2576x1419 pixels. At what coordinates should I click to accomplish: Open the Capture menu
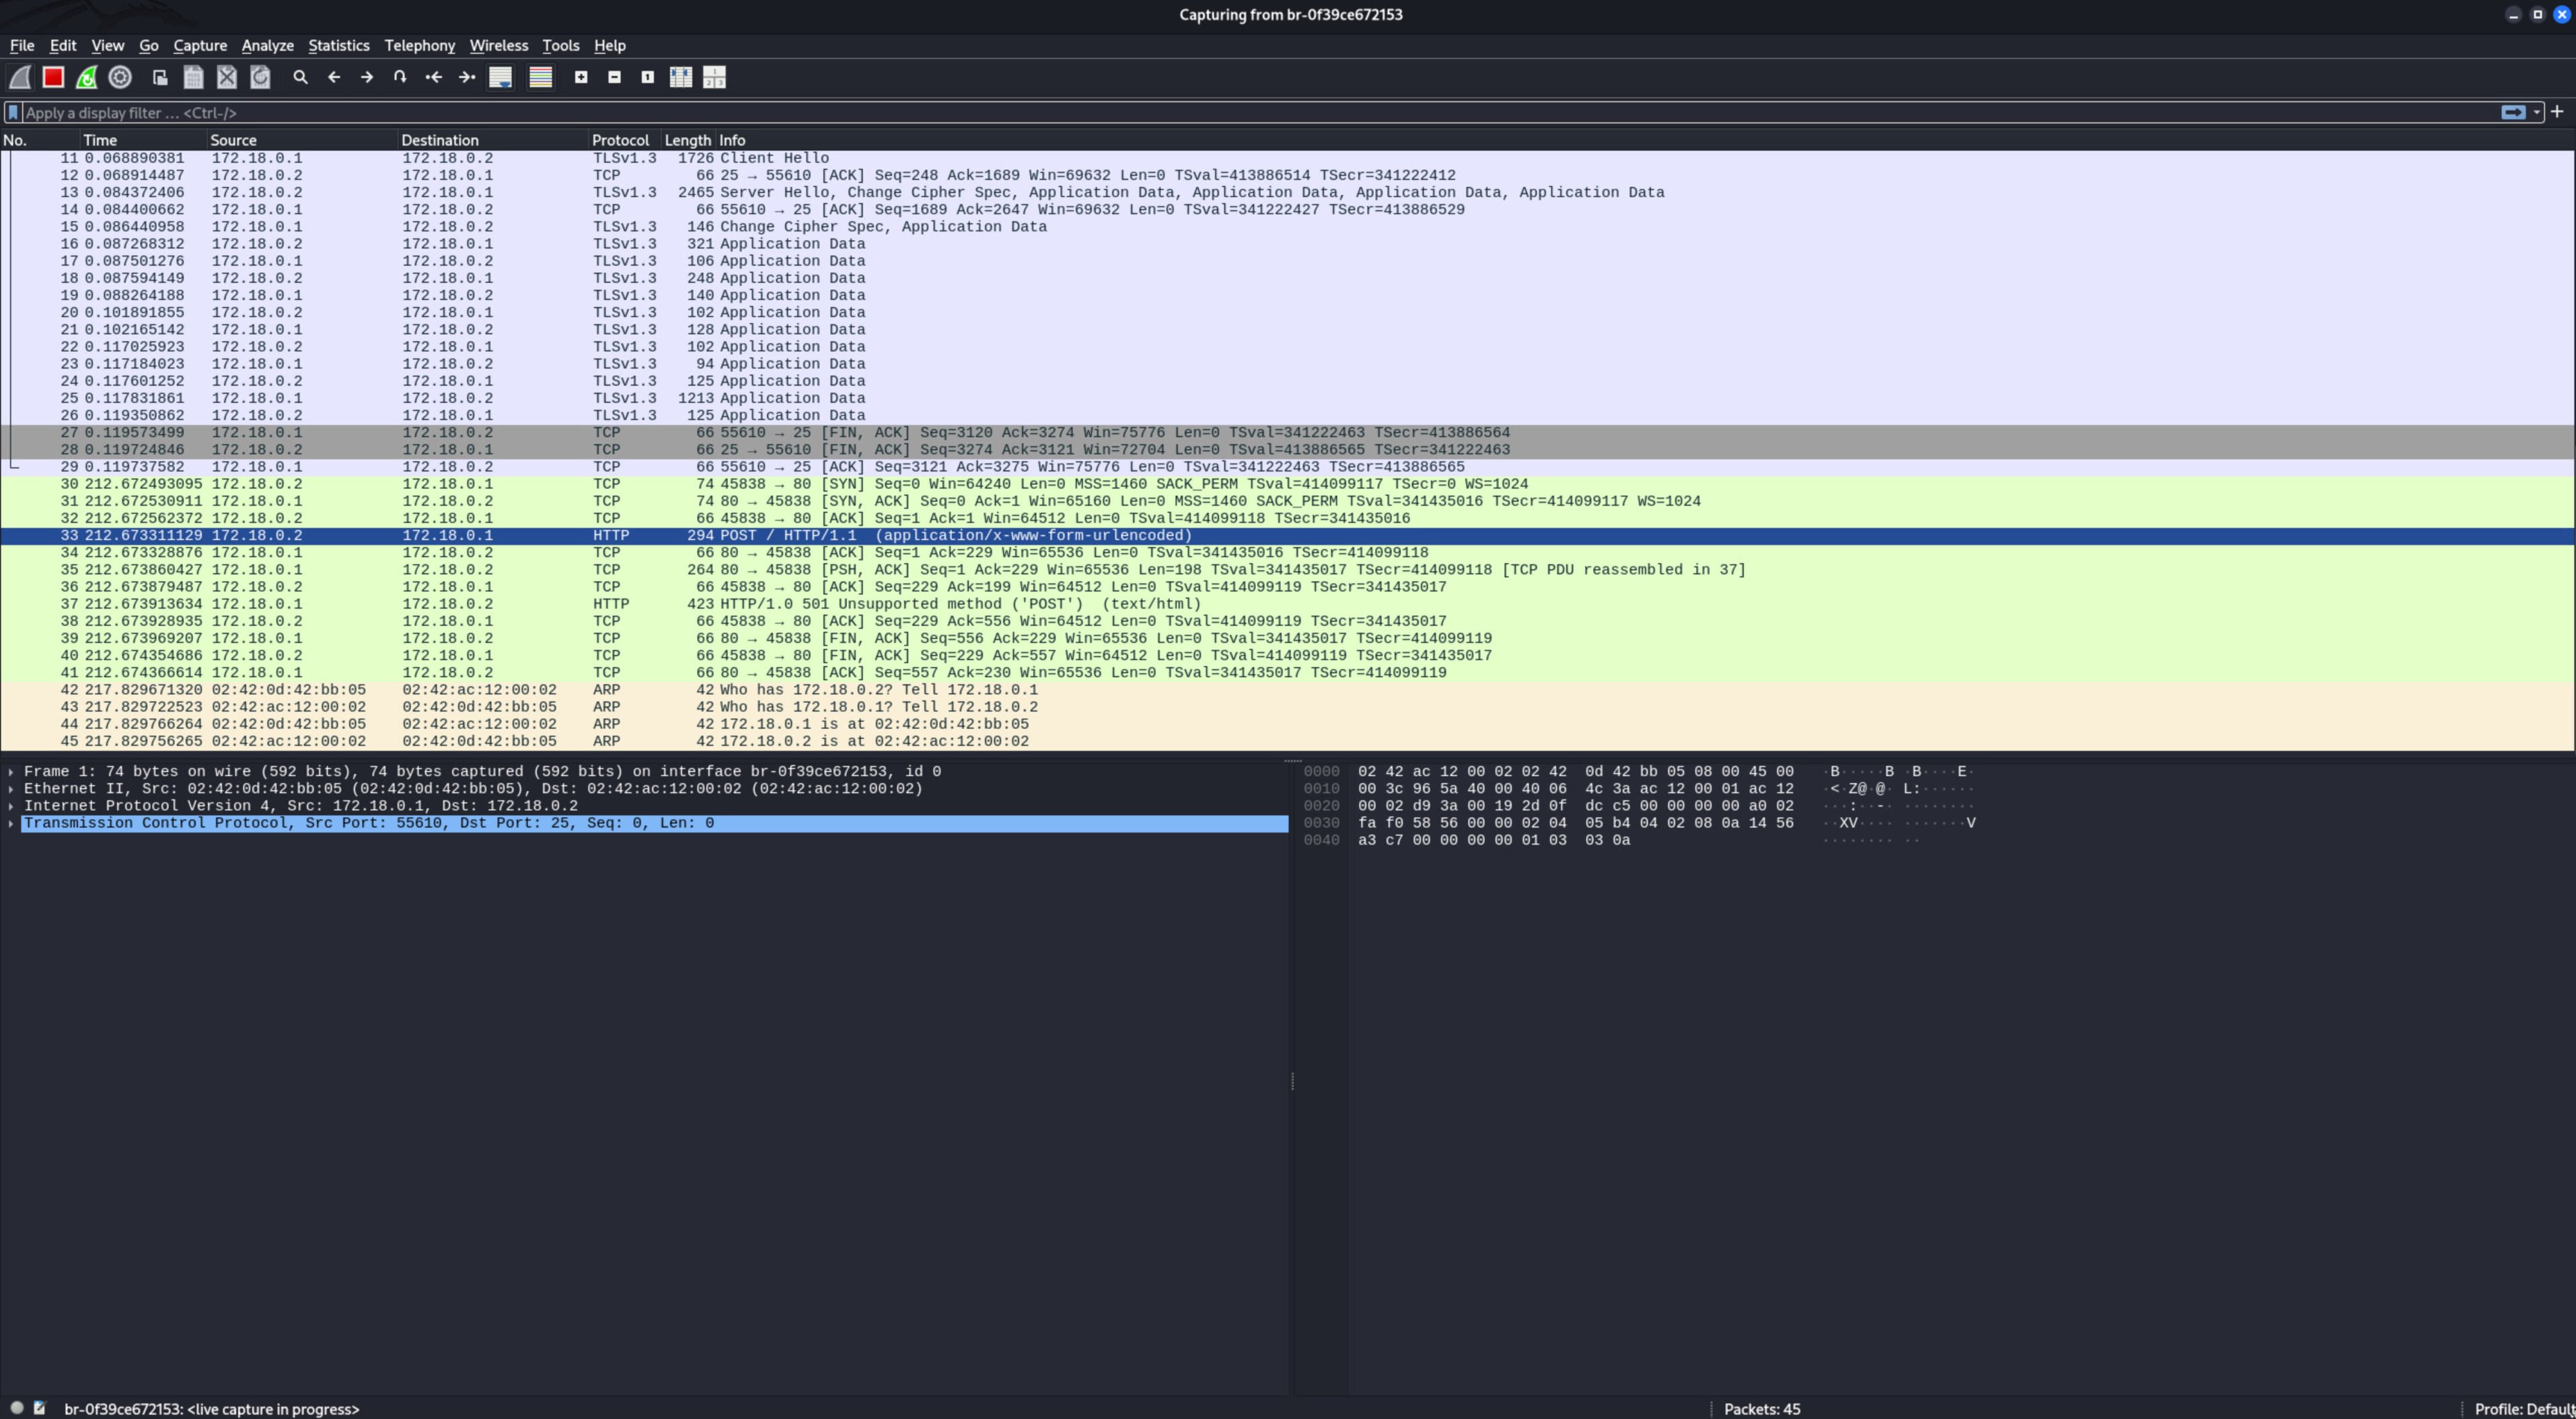(x=200, y=46)
